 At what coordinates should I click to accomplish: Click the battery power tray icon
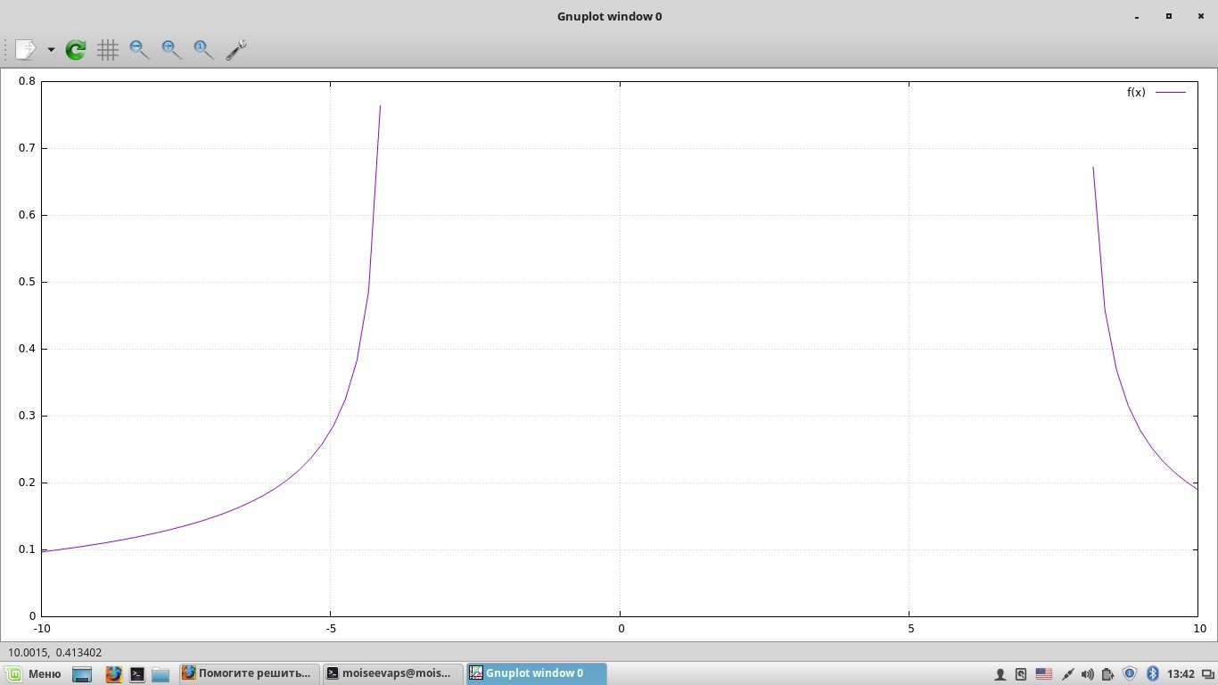click(1108, 674)
